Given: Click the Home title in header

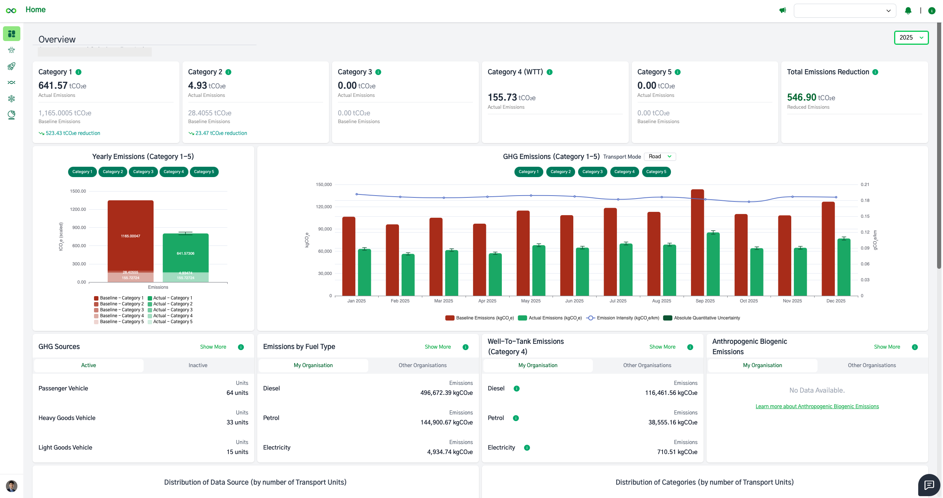Looking at the screenshot, I should (36, 10).
